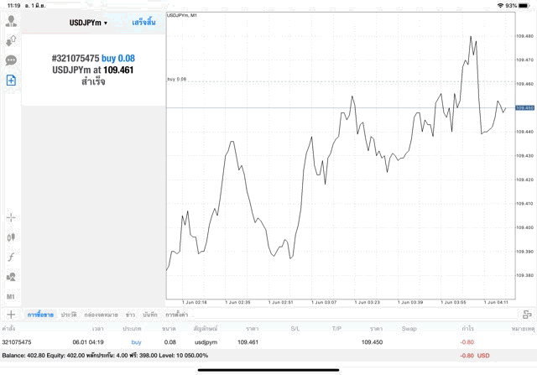This screenshot has height=375, width=537.
Task: Tap the new order document icon
Action: [12, 81]
